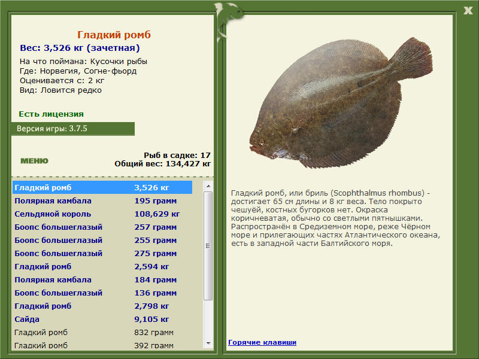Open the Горячие клавиши link

click(x=262, y=342)
